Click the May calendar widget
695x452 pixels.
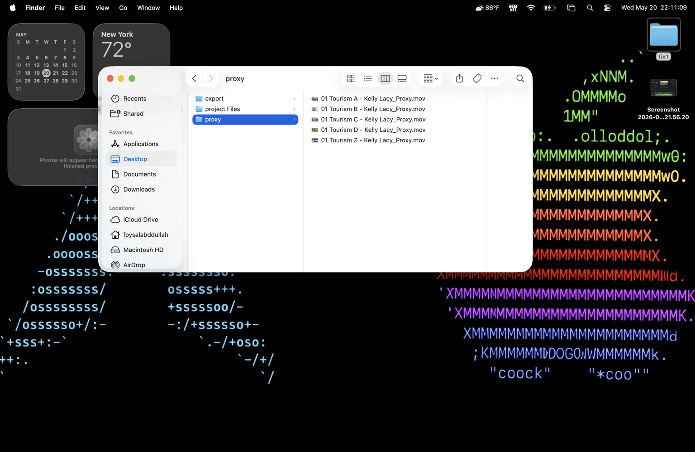(46, 62)
